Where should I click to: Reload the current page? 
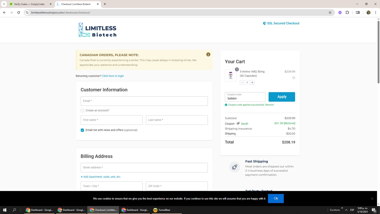tap(18, 12)
